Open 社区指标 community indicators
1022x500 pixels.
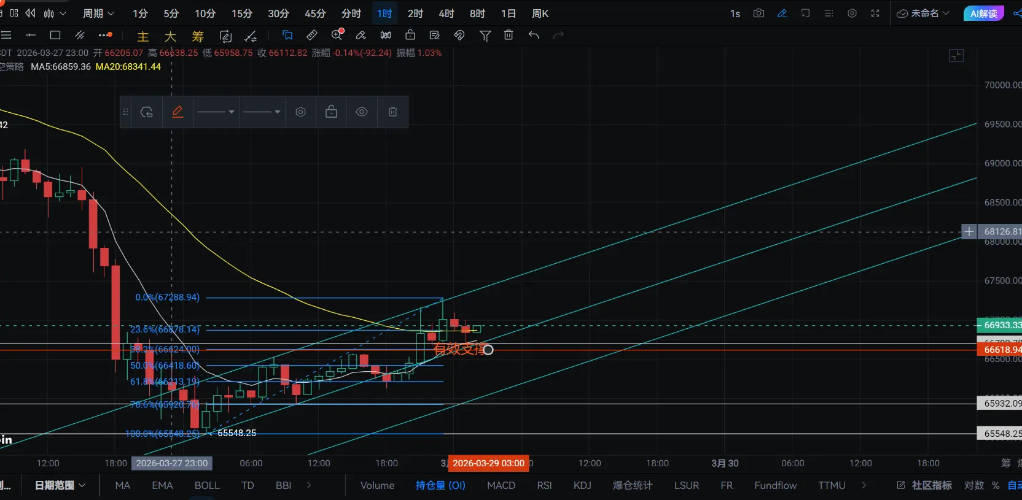(925, 485)
